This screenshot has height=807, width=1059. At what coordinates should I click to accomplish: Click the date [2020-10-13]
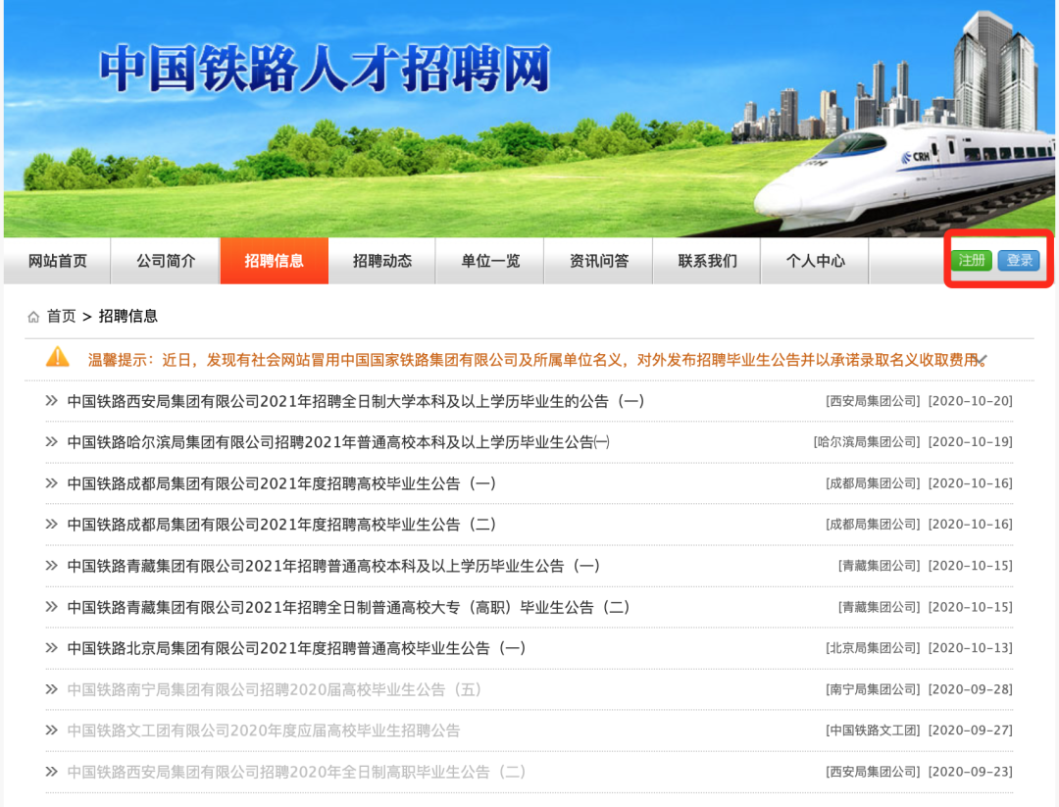(971, 648)
